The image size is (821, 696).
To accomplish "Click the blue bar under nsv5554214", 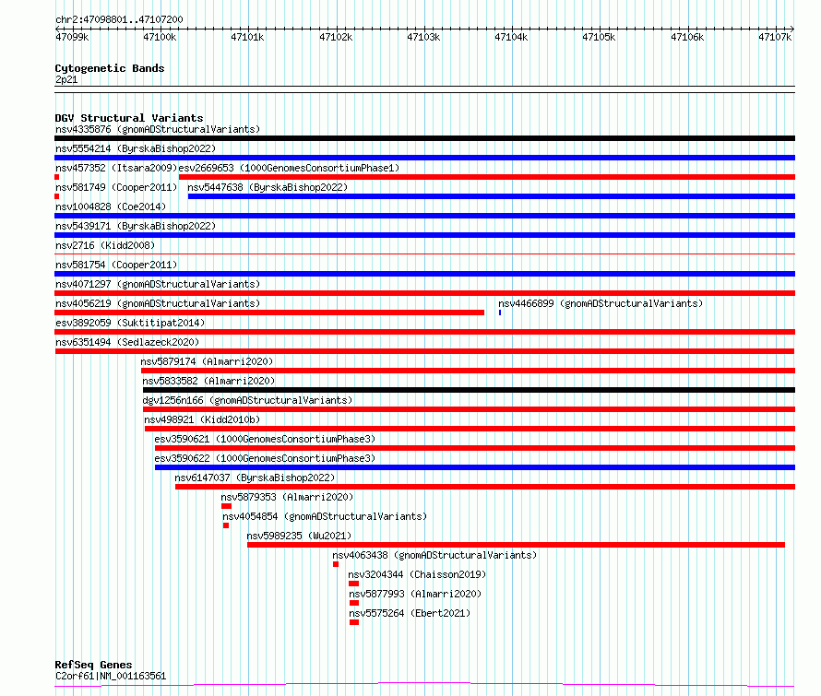I will tap(424, 158).
